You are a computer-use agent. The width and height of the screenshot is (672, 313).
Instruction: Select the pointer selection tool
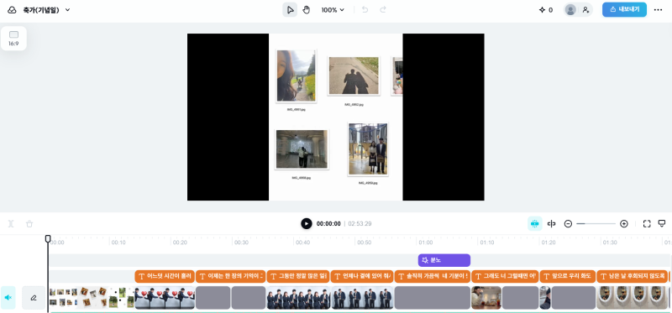(x=290, y=10)
